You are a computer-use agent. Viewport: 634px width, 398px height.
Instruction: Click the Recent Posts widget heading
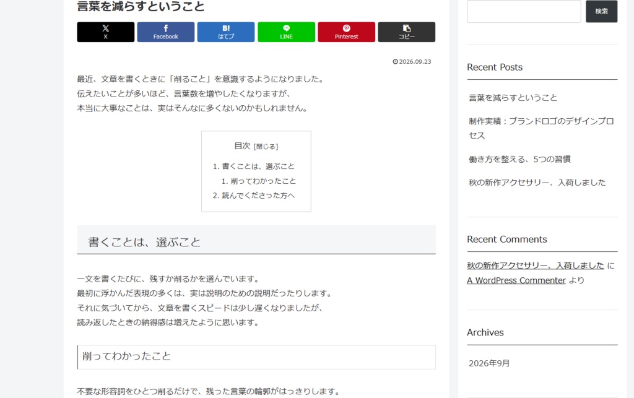click(495, 67)
